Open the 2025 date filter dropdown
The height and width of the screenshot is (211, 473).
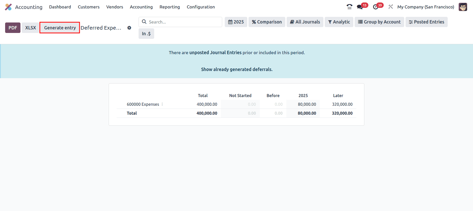[x=236, y=22]
